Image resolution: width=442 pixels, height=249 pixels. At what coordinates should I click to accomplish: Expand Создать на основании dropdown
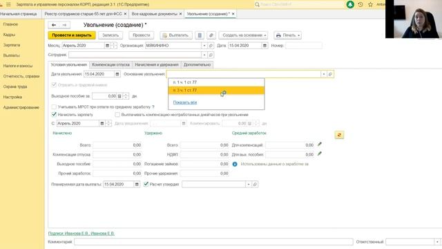pyautogui.click(x=243, y=35)
